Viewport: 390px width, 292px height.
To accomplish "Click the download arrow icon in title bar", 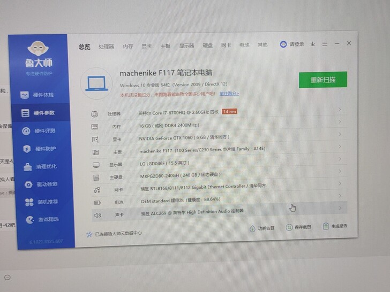I will (x=313, y=44).
